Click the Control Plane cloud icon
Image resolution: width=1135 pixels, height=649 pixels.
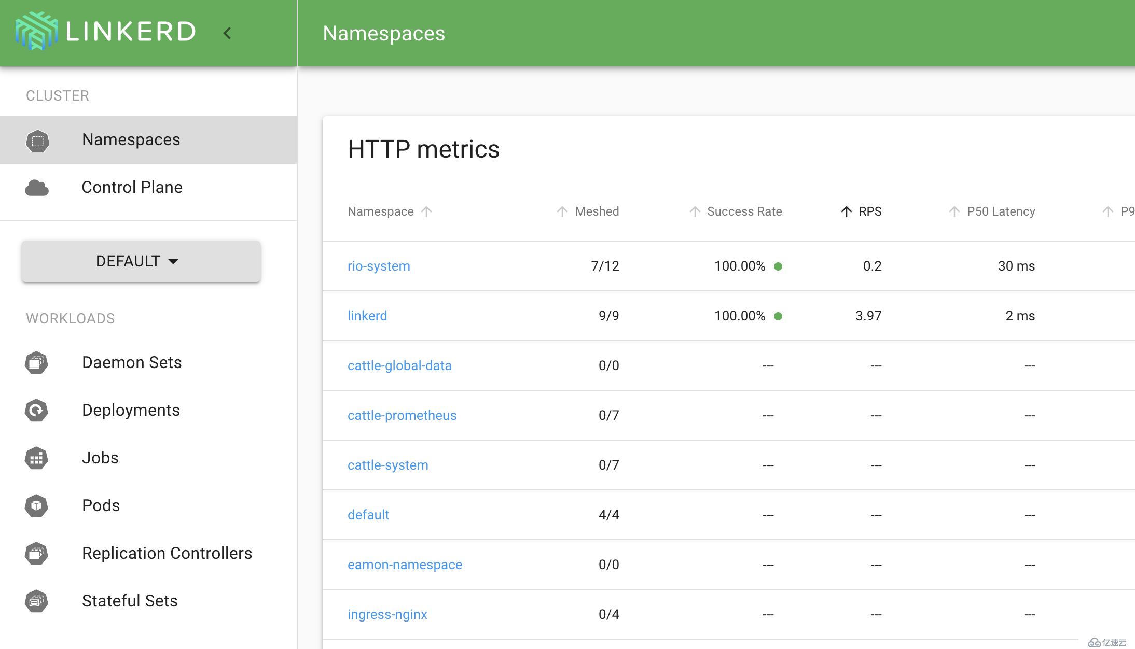click(x=37, y=187)
